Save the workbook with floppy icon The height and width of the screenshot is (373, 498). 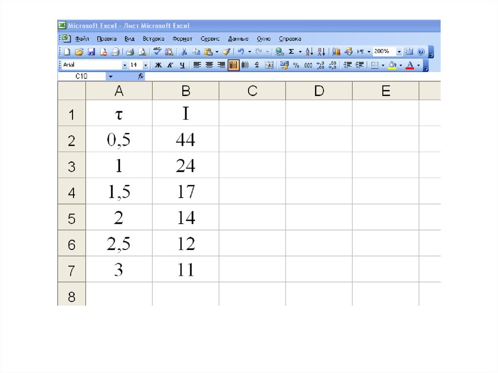91,52
